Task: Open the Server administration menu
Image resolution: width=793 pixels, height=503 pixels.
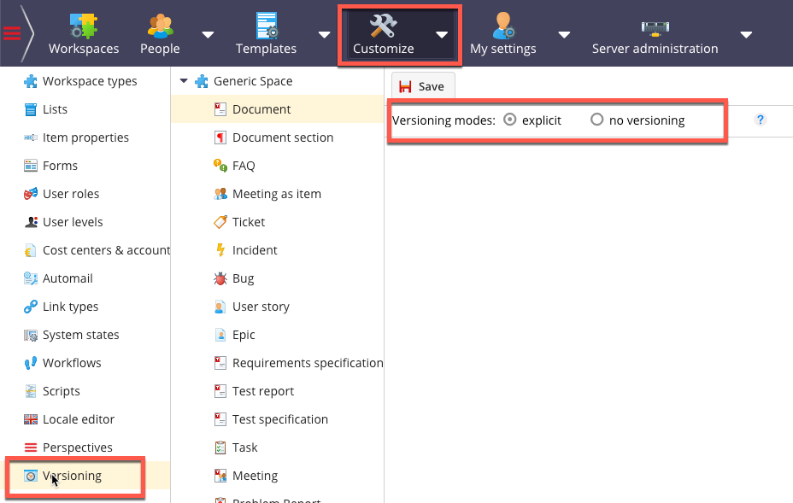Action: pos(655,34)
